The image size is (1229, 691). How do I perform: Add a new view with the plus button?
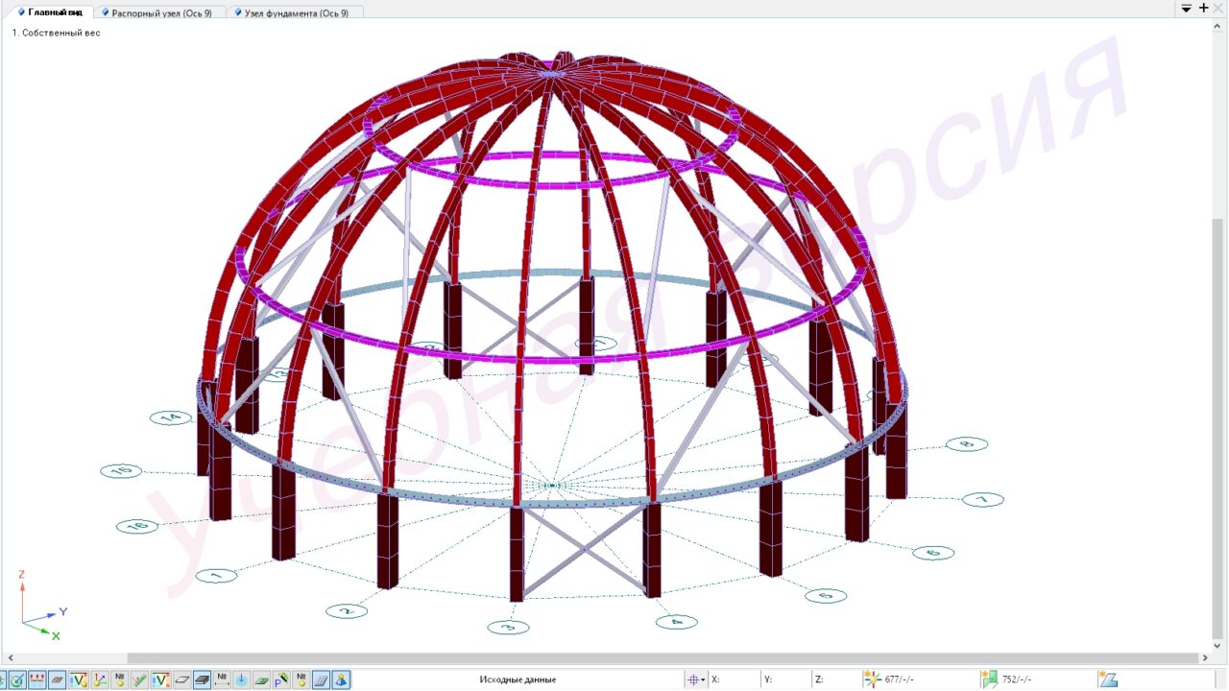point(1204,8)
